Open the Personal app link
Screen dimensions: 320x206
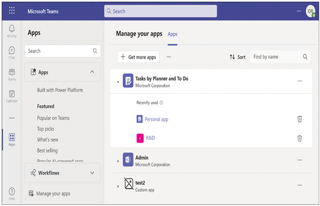[156, 119]
